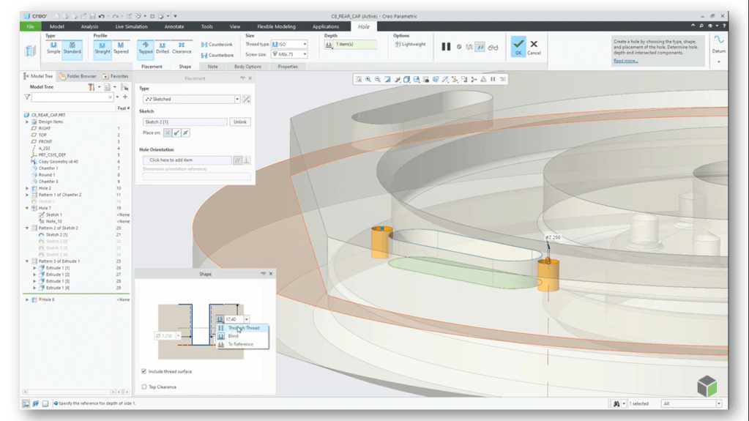The width and height of the screenshot is (749, 421).
Task: Click the Unlink sketch button
Action: tap(240, 122)
